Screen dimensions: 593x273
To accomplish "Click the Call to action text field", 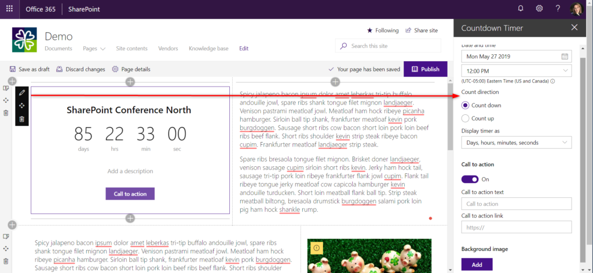I will click(516, 204).
